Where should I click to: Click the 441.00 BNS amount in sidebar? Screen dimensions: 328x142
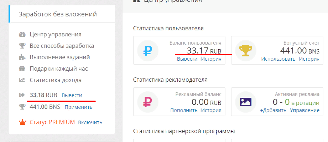(x=45, y=107)
